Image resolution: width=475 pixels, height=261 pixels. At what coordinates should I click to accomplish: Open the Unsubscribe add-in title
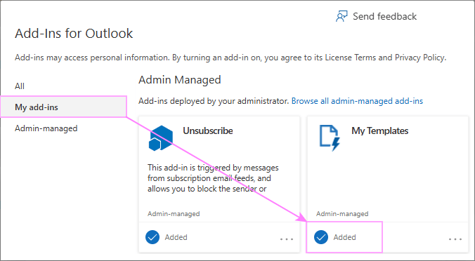coord(208,130)
